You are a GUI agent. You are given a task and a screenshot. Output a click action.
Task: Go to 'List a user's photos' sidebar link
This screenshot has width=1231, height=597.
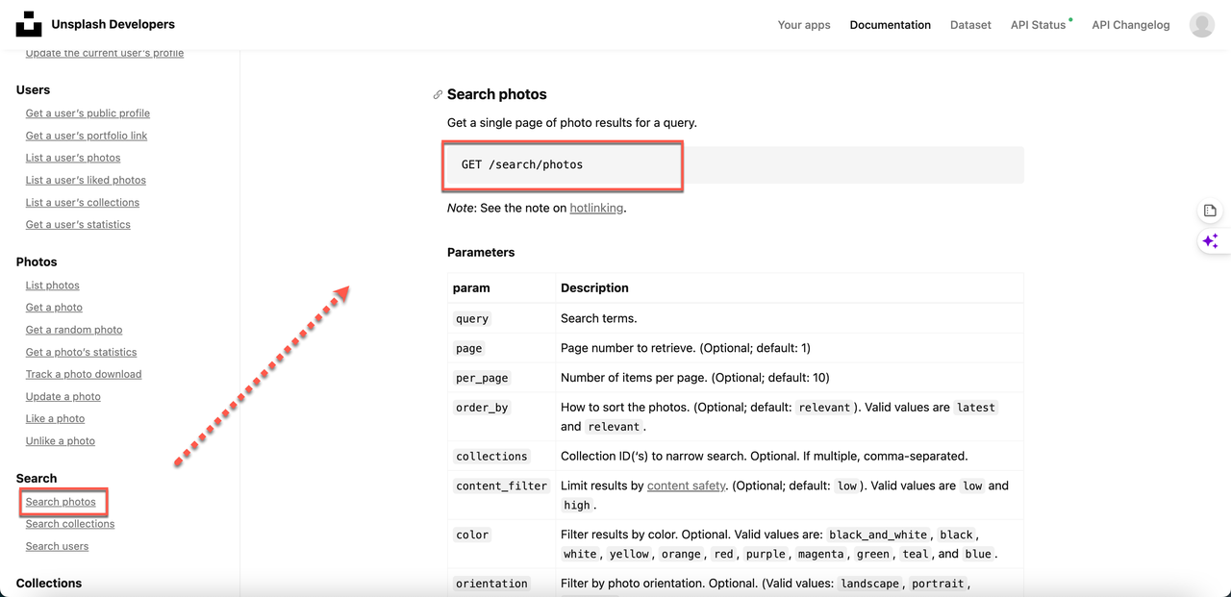point(73,158)
